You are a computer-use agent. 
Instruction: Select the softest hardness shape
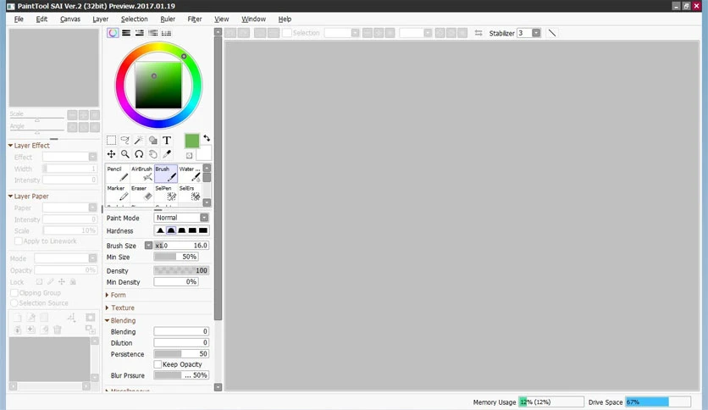(160, 230)
